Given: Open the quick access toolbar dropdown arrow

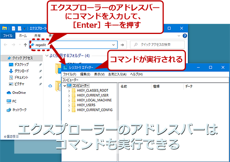Looking at the screenshot, I should point(25,28).
